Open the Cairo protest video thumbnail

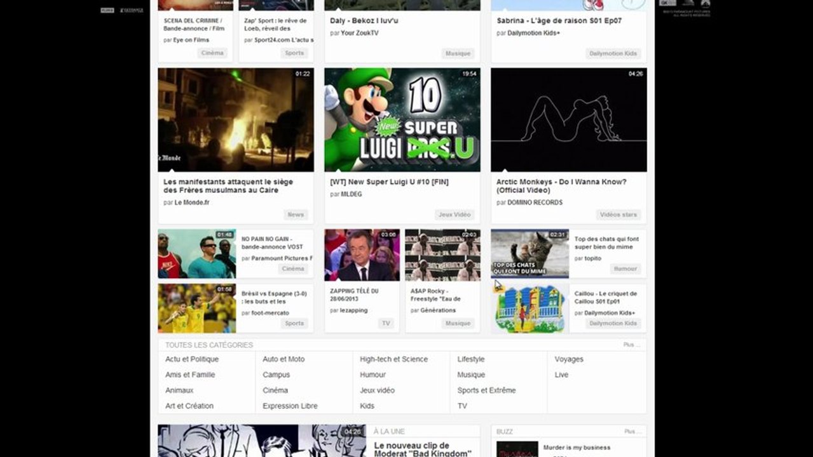236,119
